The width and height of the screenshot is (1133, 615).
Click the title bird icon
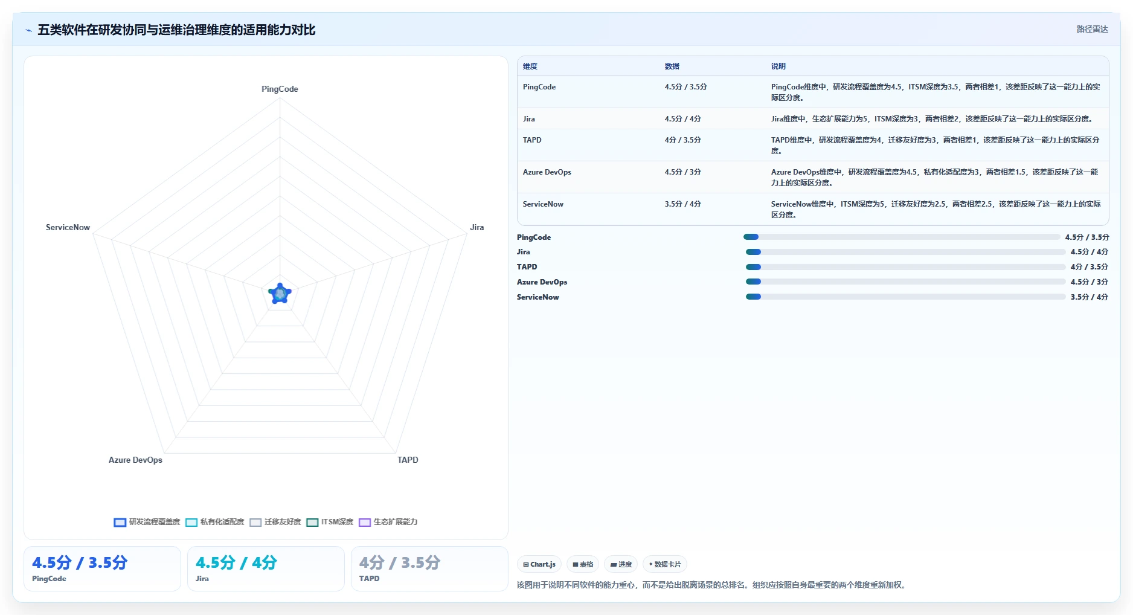coord(28,30)
